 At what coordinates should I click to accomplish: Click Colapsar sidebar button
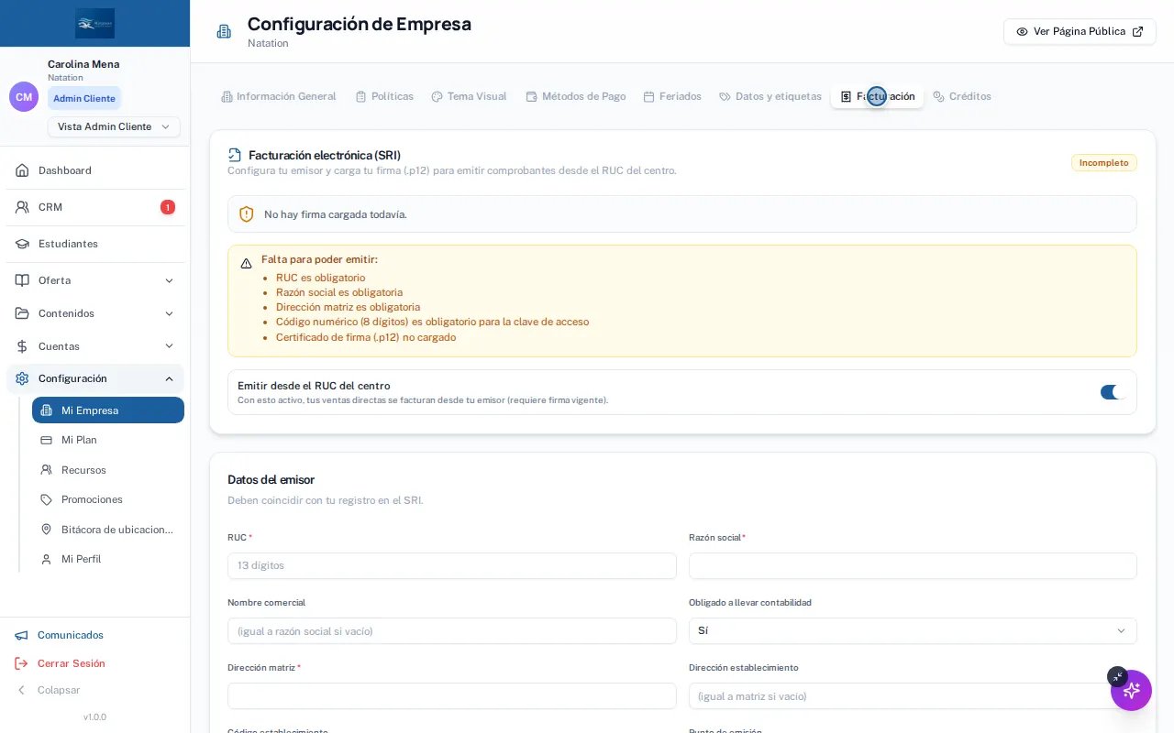tap(48, 690)
